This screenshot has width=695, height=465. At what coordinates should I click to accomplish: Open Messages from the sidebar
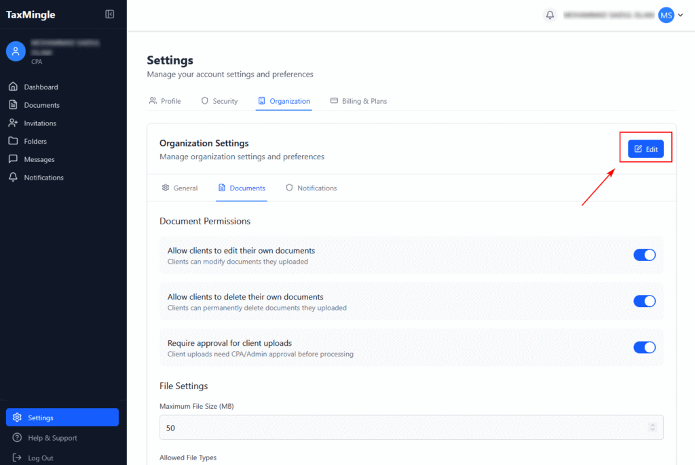point(39,159)
